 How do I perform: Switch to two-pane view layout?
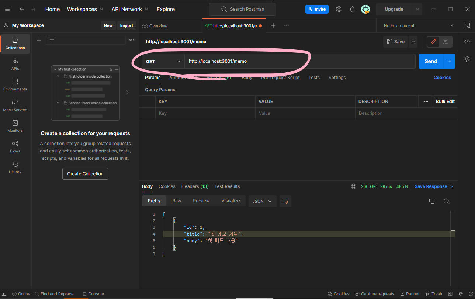(450, 294)
